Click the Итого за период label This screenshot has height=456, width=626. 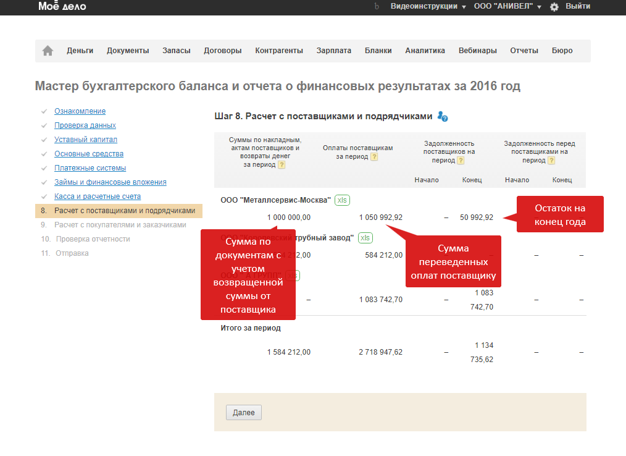click(x=250, y=328)
